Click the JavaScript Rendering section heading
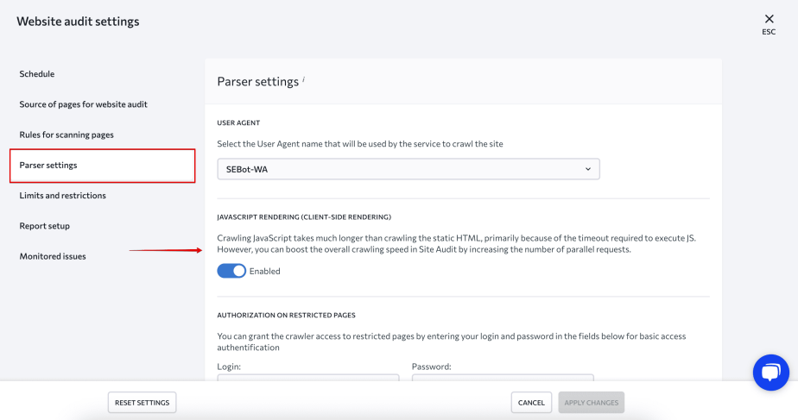Viewport: 798px width, 420px height. click(x=304, y=217)
